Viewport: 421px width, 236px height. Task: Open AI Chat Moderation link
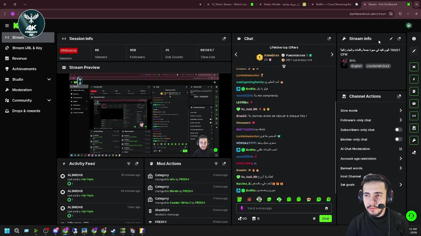click(371, 149)
